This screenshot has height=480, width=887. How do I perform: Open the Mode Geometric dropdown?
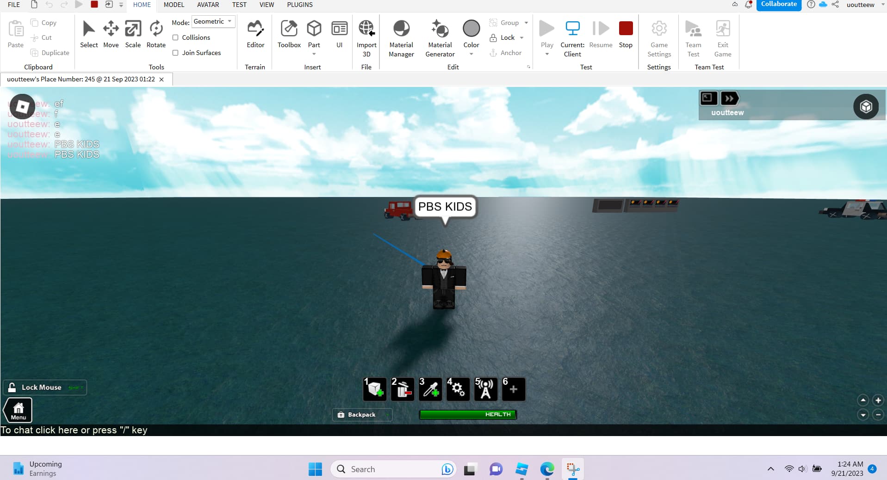pyautogui.click(x=213, y=22)
